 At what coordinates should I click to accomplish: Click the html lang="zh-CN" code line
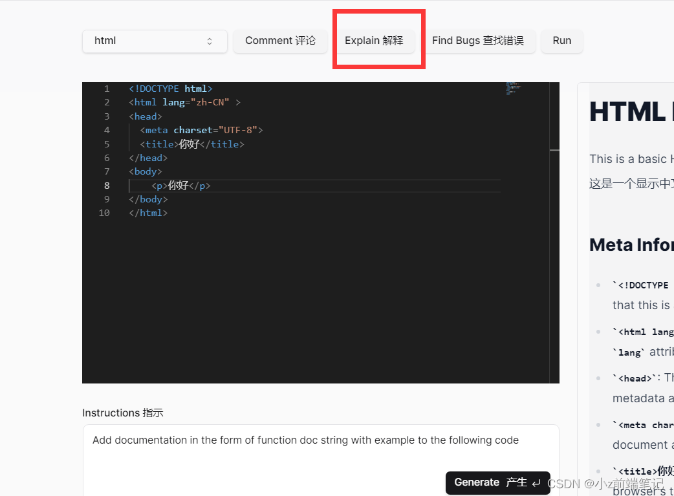click(184, 103)
